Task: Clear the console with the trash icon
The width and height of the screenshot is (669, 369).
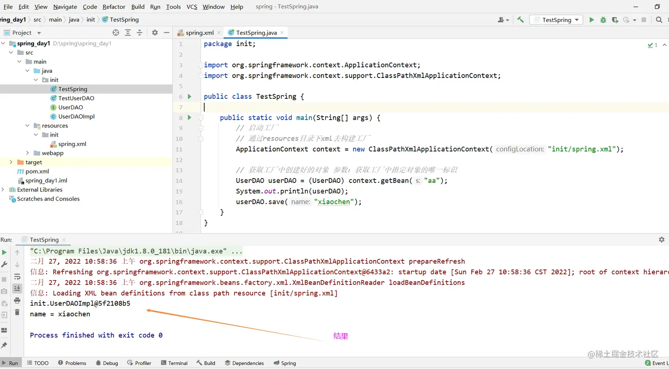Action: (x=17, y=312)
